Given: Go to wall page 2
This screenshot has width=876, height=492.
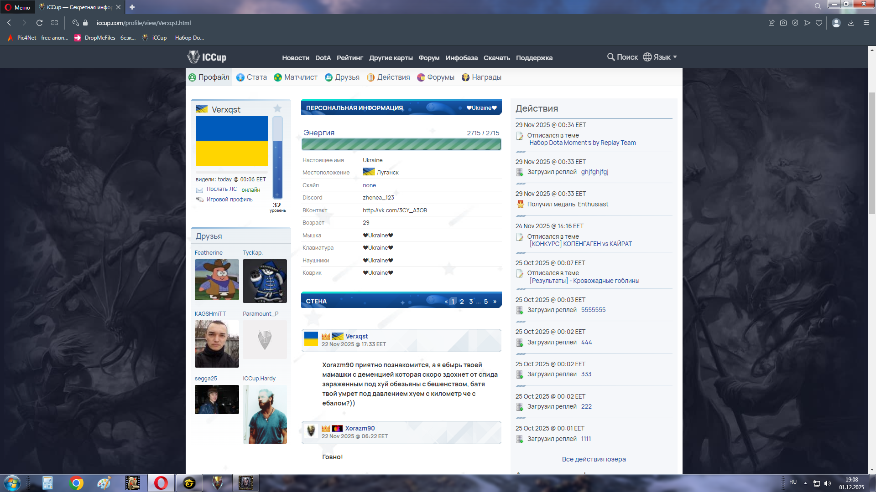Looking at the screenshot, I should [x=462, y=302].
